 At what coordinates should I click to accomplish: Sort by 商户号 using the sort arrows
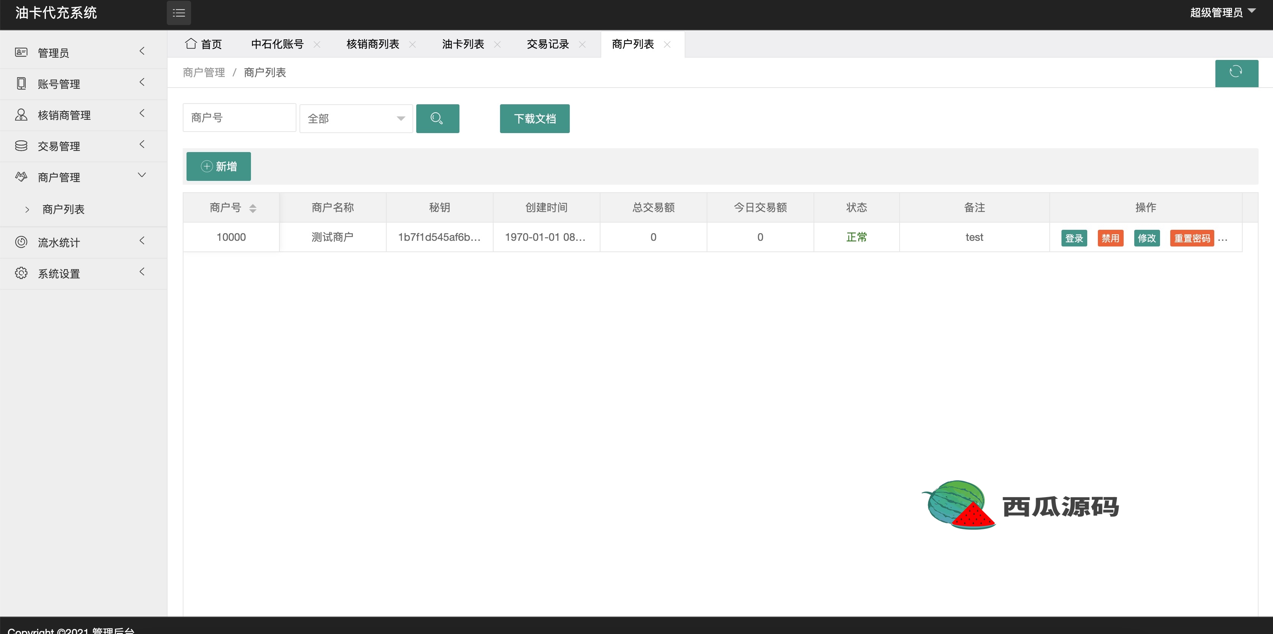click(252, 208)
